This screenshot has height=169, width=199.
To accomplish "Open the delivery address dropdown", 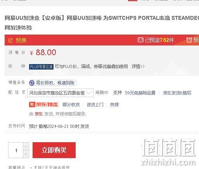I will pyautogui.click(x=60, y=93).
